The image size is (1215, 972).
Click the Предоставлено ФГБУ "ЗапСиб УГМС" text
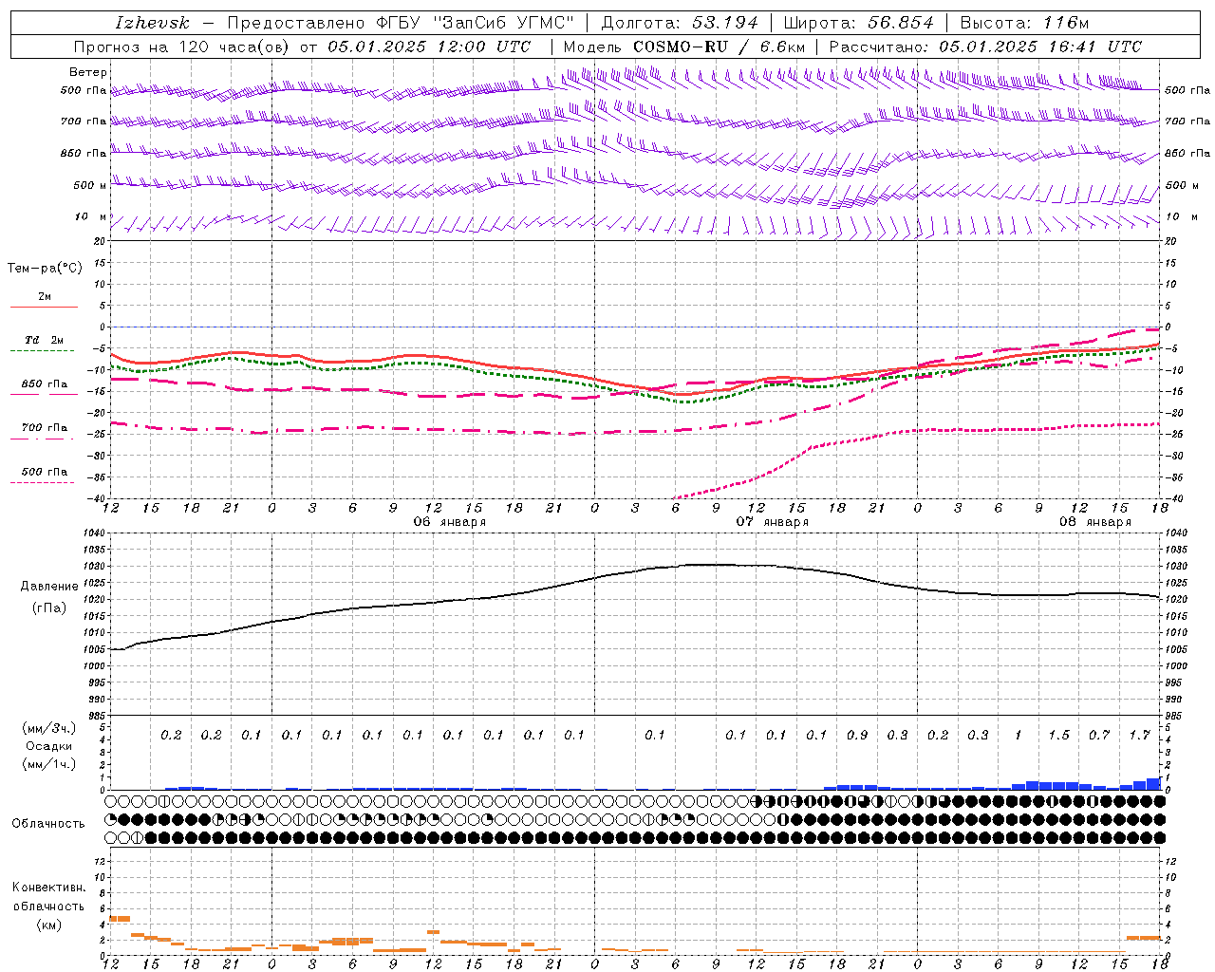(x=402, y=23)
